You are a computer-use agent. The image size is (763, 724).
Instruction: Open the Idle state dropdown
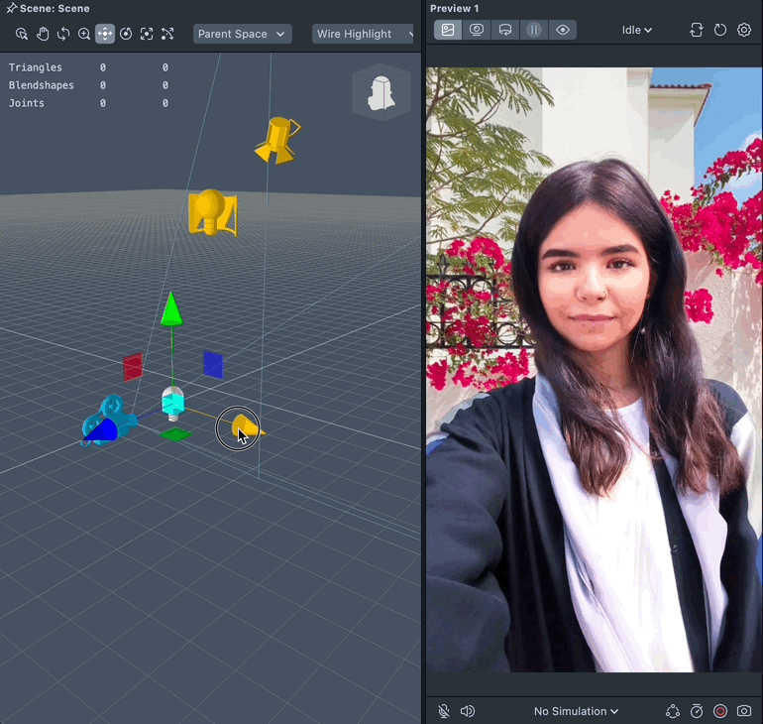pyautogui.click(x=636, y=30)
